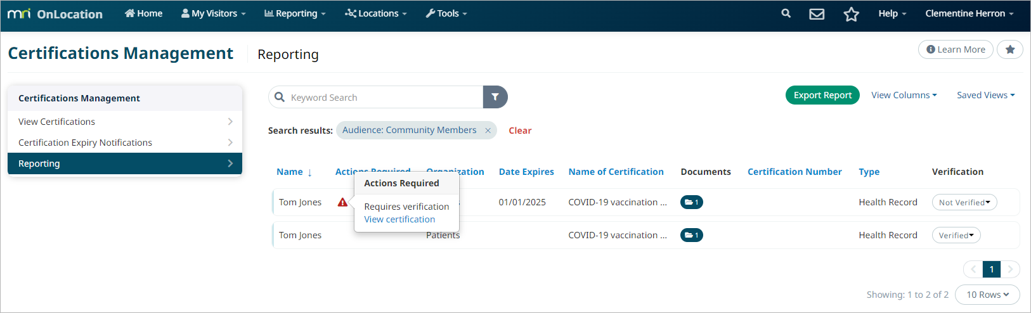Viewport: 1031px width, 313px height.
Task: Click COVID-19 vaccination in Verified row
Action: coord(618,235)
